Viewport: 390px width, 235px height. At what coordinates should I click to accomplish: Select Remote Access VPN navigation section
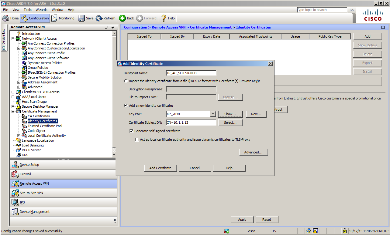tap(63, 184)
